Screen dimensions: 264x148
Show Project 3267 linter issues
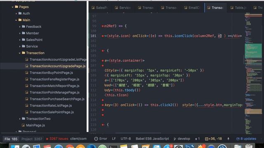32,139
